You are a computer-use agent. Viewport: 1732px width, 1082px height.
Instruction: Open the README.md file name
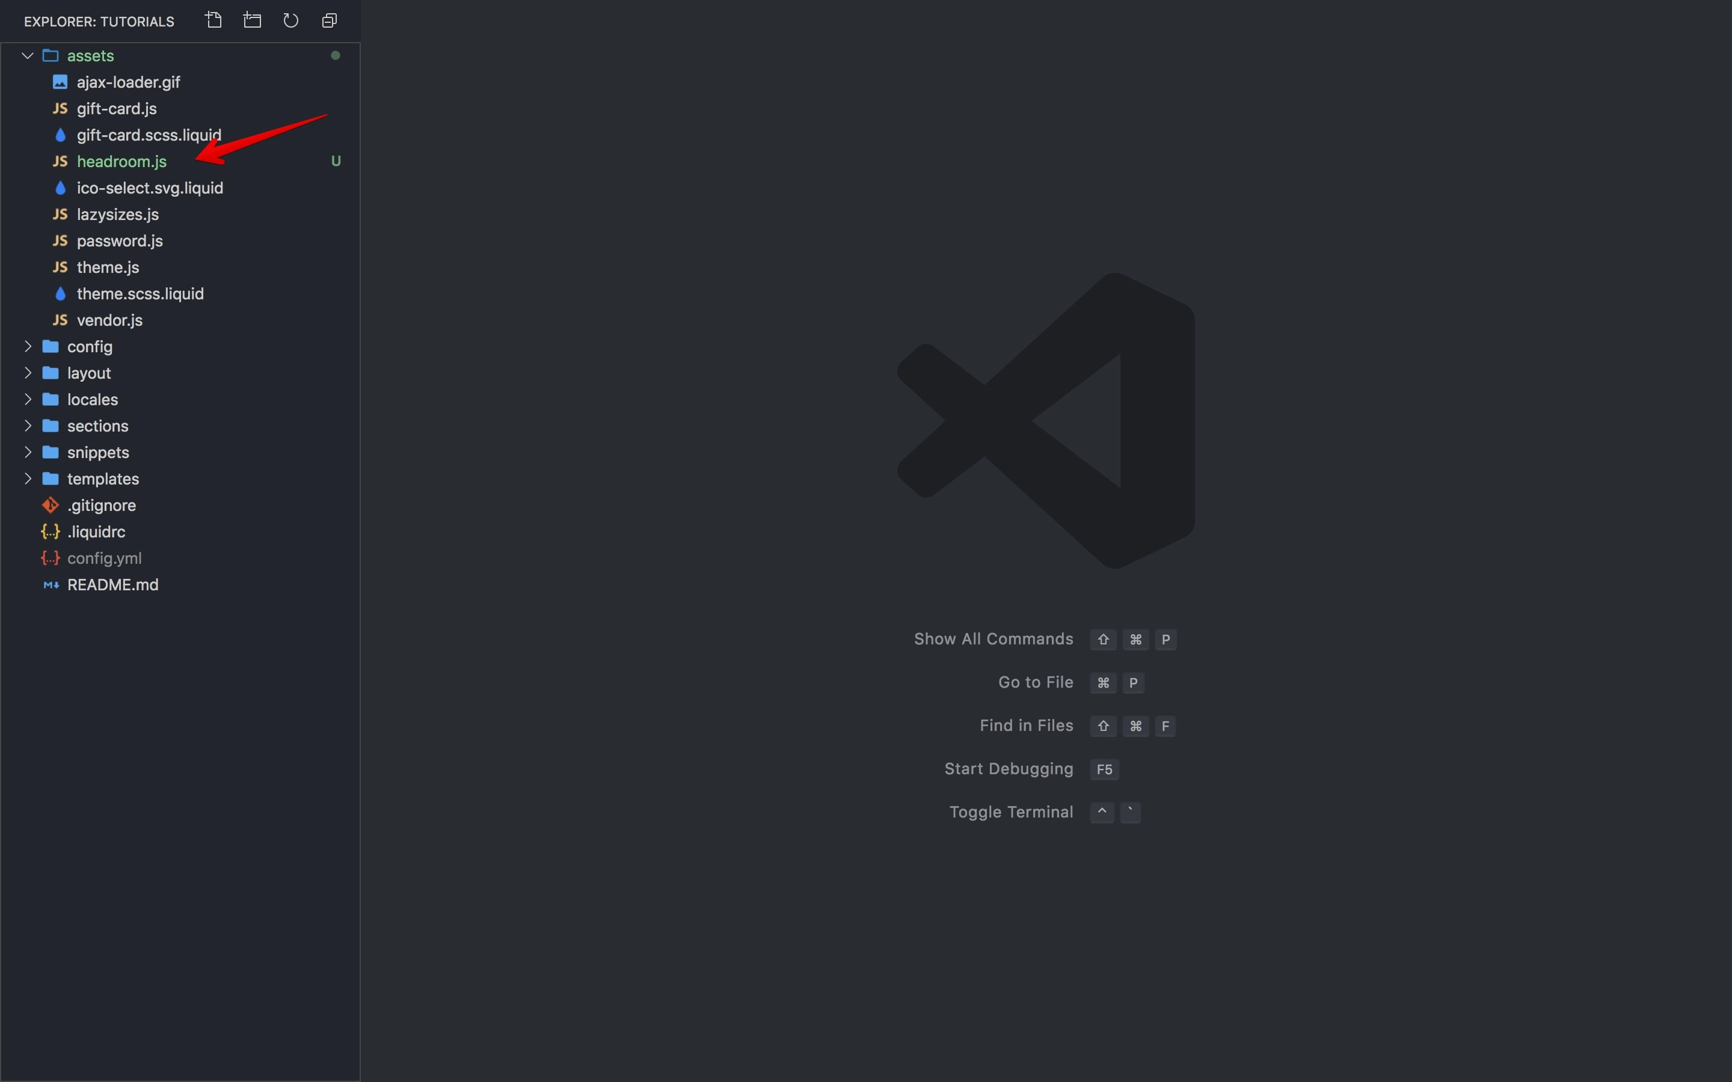coord(113,585)
